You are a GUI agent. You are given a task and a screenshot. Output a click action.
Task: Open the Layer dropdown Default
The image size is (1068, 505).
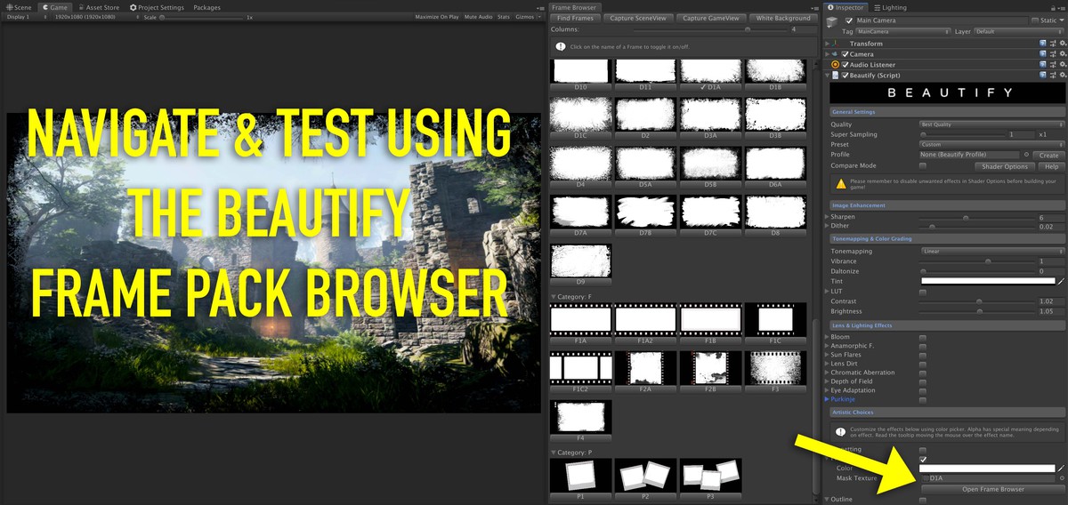tap(1019, 32)
